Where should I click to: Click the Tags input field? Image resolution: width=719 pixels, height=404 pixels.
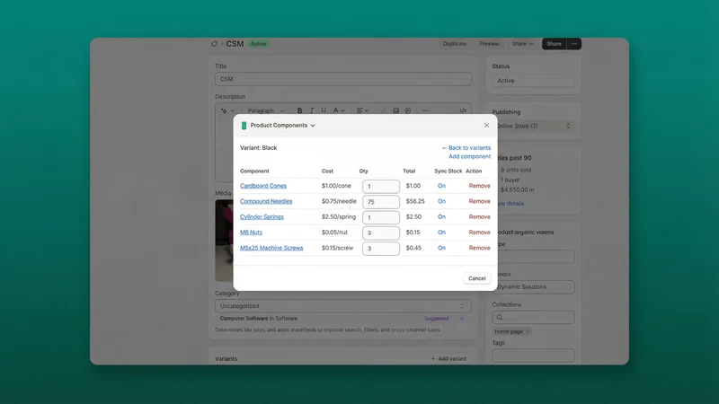pos(533,356)
